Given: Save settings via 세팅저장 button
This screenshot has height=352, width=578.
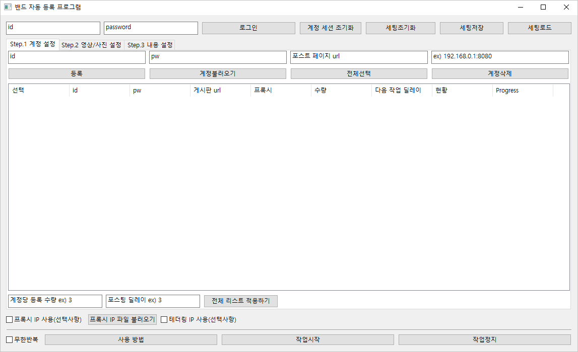Looking at the screenshot, I should pos(472,28).
